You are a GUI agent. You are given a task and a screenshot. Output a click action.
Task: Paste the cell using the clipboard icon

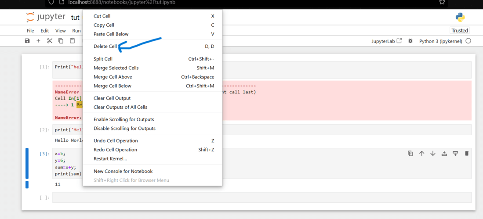tap(72, 41)
